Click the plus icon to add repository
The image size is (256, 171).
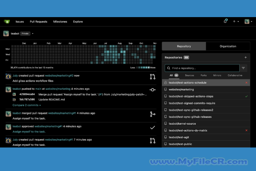coord(245,57)
